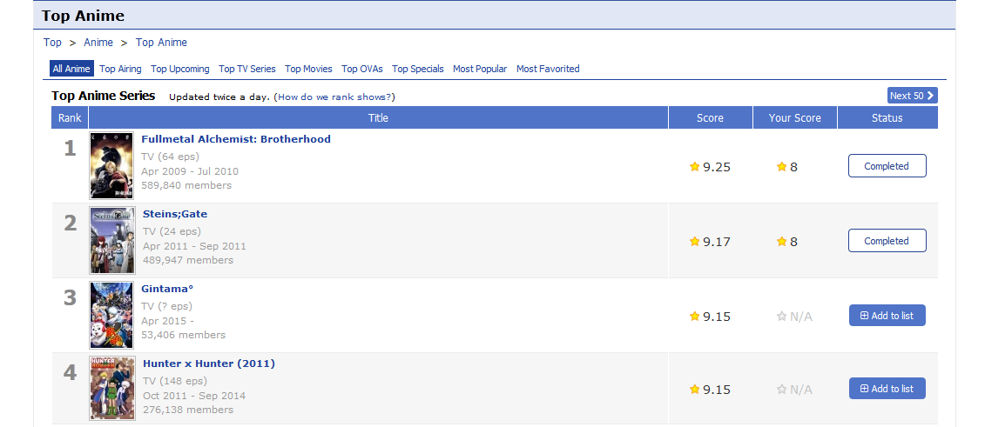The width and height of the screenshot is (985, 427).
Task: Open the Gintama° title link
Action: click(x=167, y=289)
